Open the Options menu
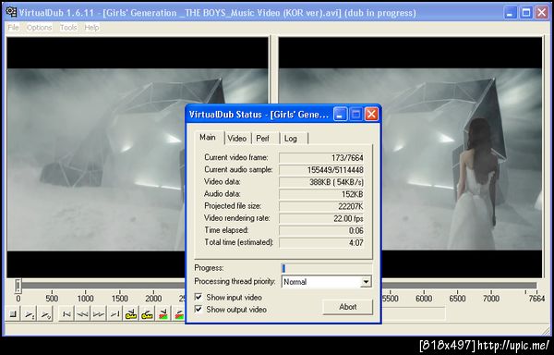The height and width of the screenshot is (355, 554). coord(39,28)
